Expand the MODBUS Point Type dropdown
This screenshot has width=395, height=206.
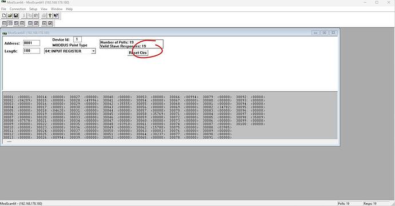[93, 51]
